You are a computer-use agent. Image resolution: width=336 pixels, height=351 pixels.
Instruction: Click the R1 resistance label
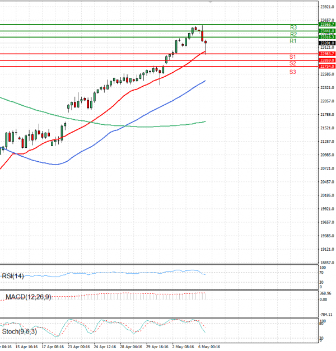293,41
